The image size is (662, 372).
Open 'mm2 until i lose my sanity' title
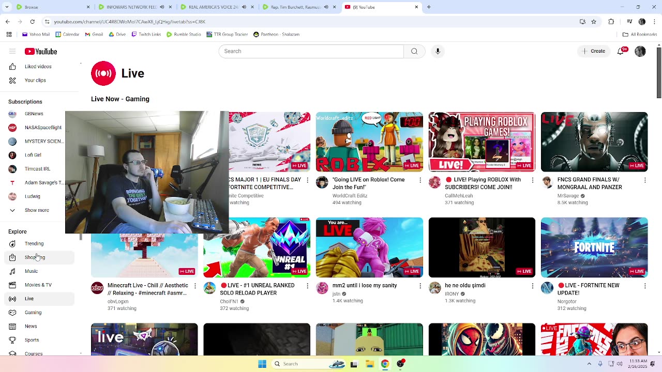tap(365, 286)
